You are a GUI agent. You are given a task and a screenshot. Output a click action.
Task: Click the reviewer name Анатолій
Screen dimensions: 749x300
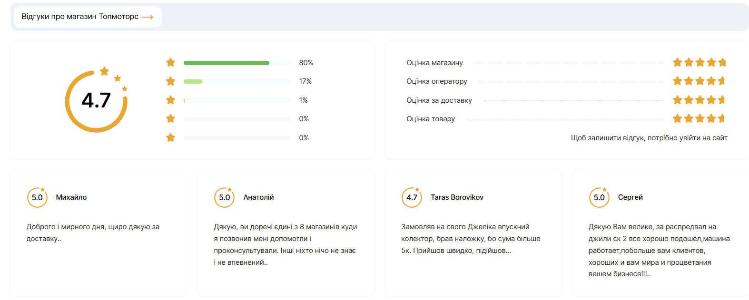258,197
